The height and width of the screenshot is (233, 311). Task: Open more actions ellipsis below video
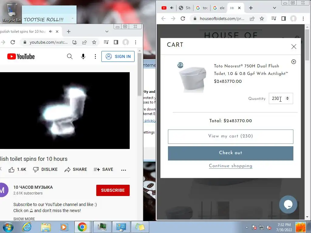click(124, 170)
